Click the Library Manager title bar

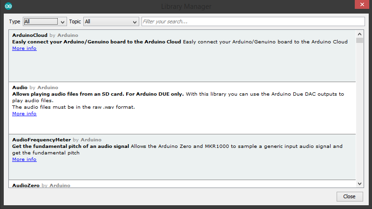point(186,7)
